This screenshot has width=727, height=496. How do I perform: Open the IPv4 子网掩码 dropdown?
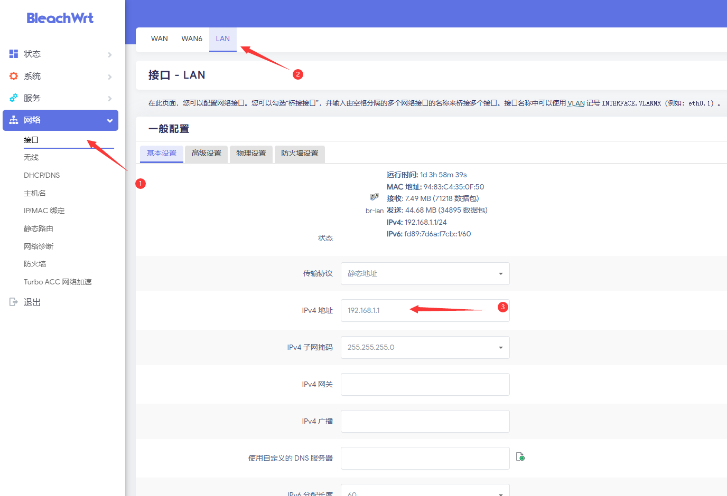pos(425,347)
